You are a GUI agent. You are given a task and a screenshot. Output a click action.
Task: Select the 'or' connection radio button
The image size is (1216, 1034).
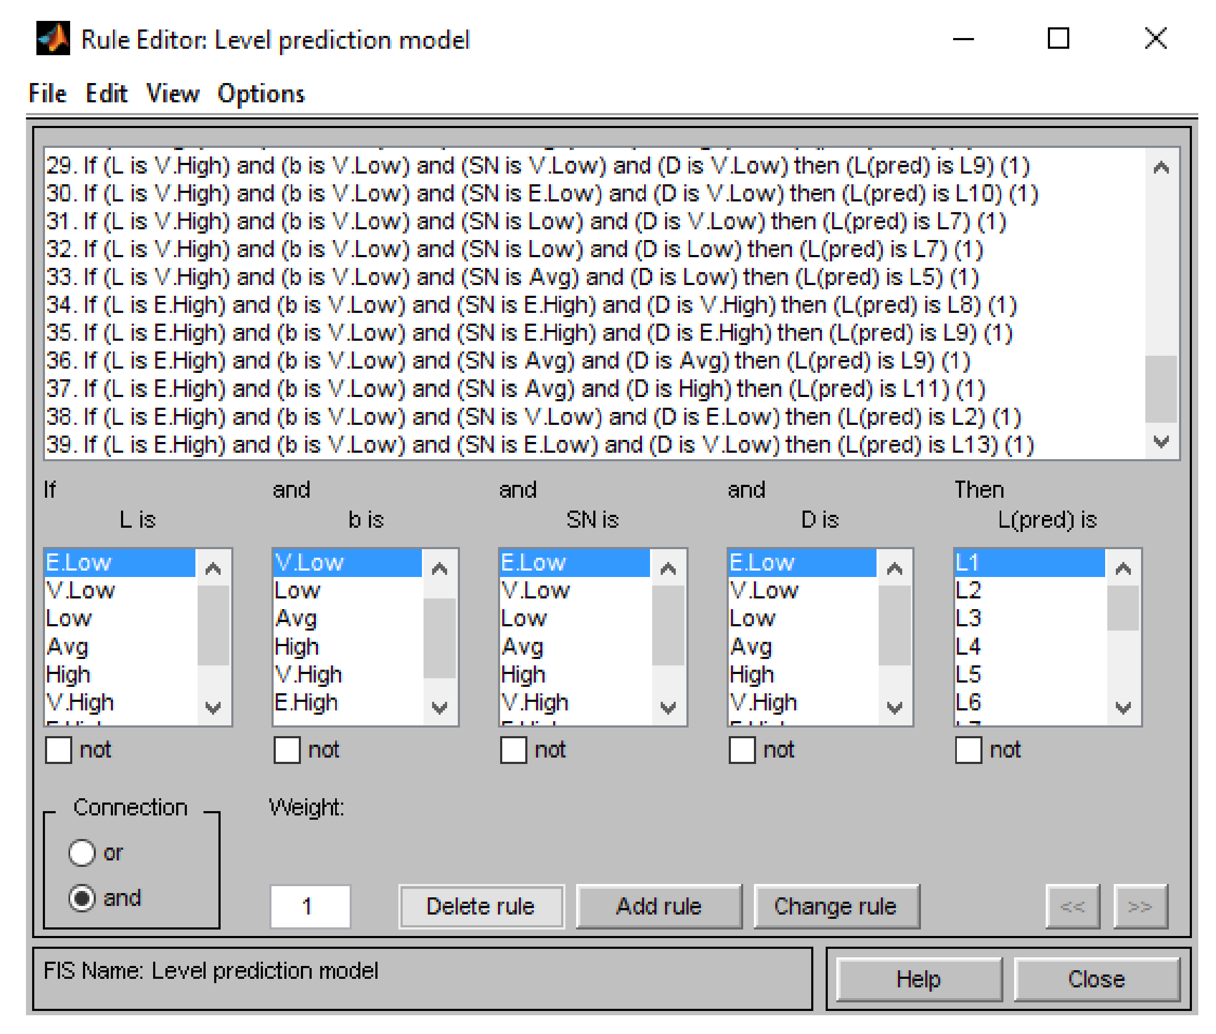[x=81, y=852]
